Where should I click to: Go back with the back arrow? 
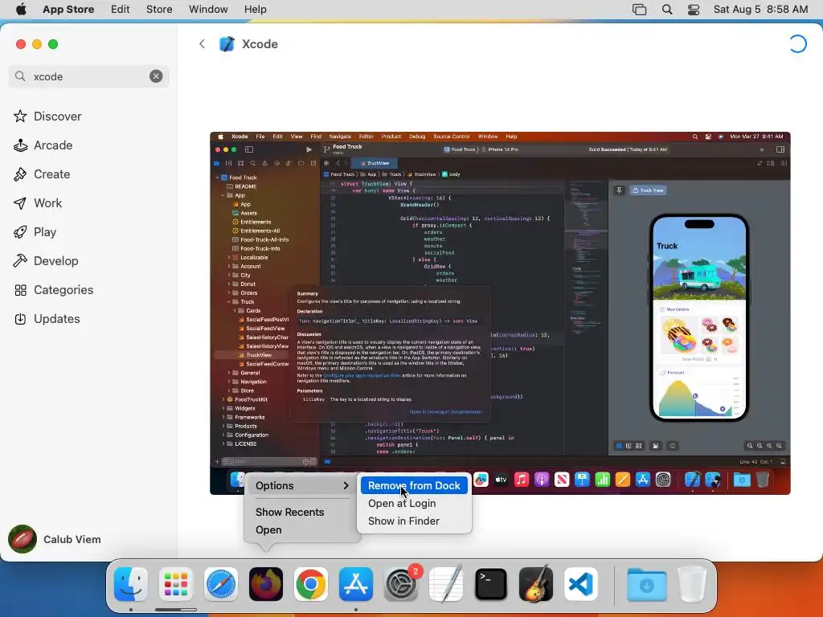(202, 44)
